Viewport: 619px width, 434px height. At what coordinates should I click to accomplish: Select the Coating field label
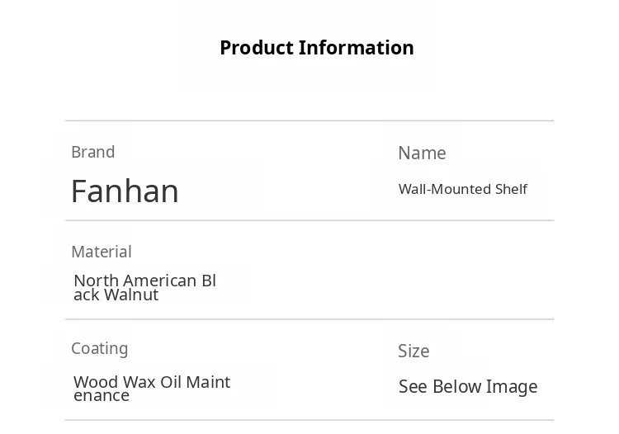point(100,348)
